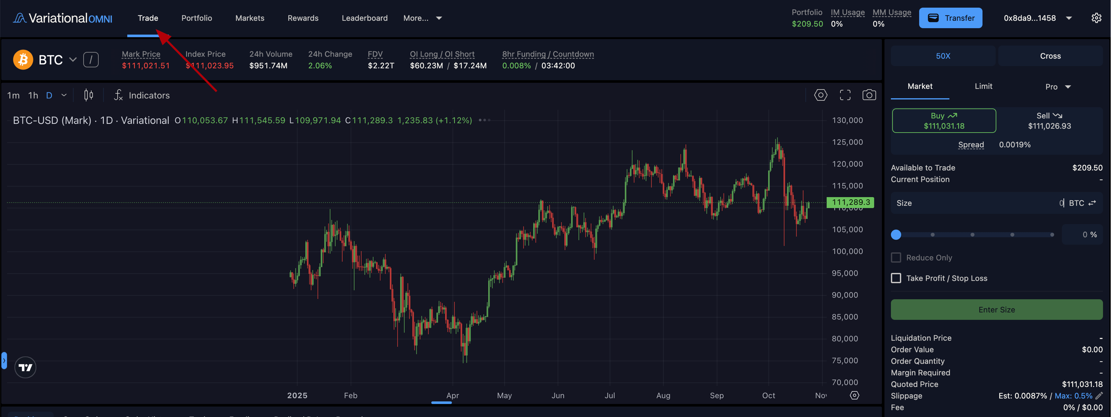This screenshot has height=417, width=1111.
Task: Edit slippage using the pencil icon
Action: tap(1099, 395)
